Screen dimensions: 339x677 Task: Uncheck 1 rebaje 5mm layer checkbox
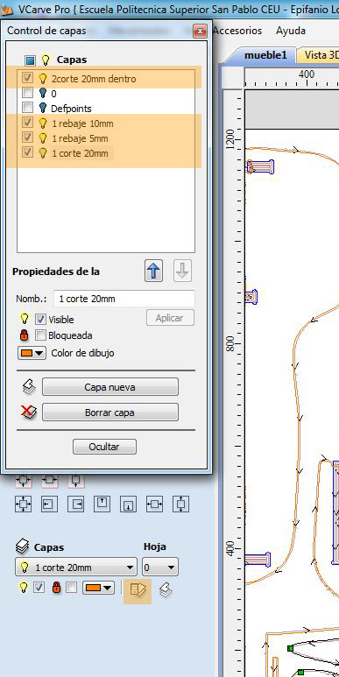click(28, 138)
